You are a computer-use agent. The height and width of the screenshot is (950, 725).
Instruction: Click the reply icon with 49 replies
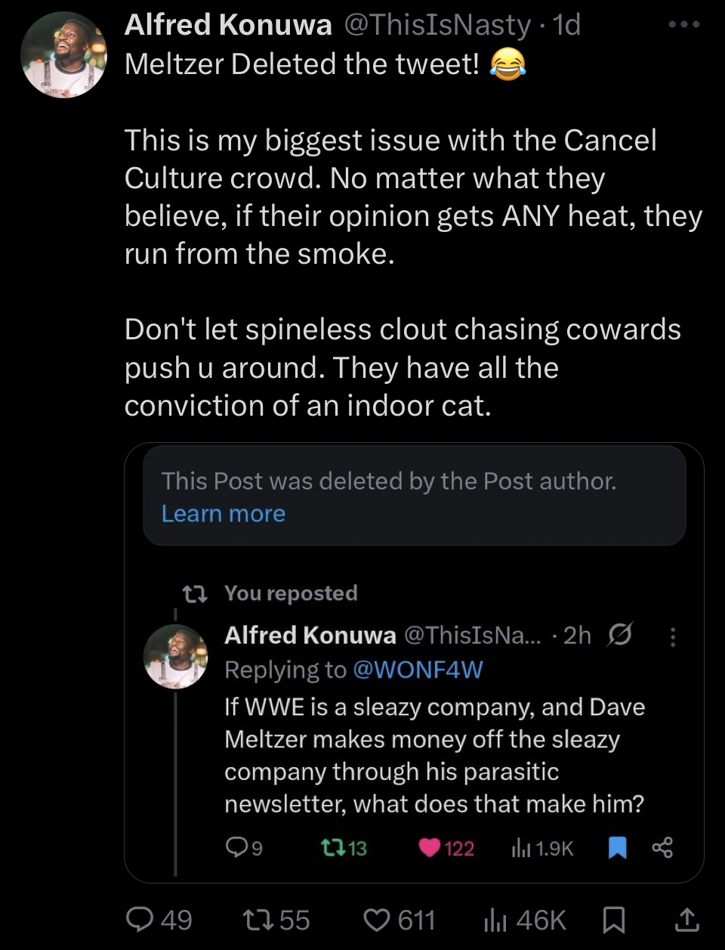pyautogui.click(x=140, y=920)
